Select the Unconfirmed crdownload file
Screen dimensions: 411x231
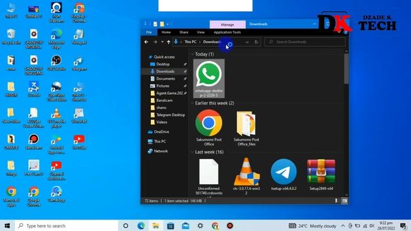pos(209,177)
